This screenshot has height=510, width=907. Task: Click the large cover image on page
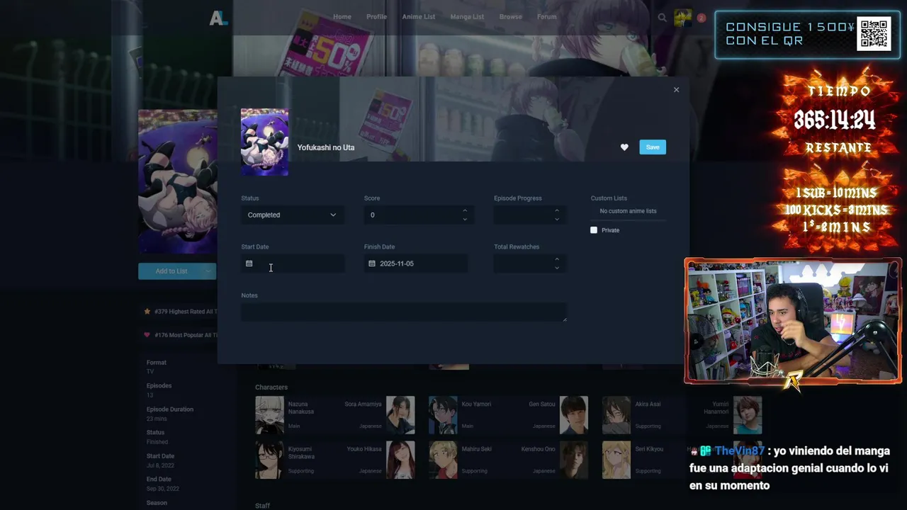click(x=178, y=181)
